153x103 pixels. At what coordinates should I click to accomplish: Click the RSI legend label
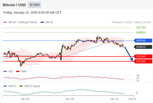[11, 72]
